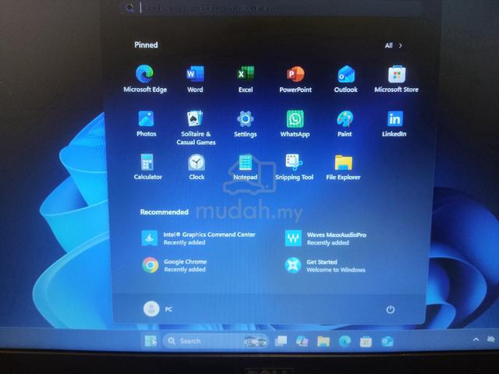Screen dimensions: 499x374
Task: Open recommended Waves MaxxAudioPro entry
Action: tap(326, 238)
